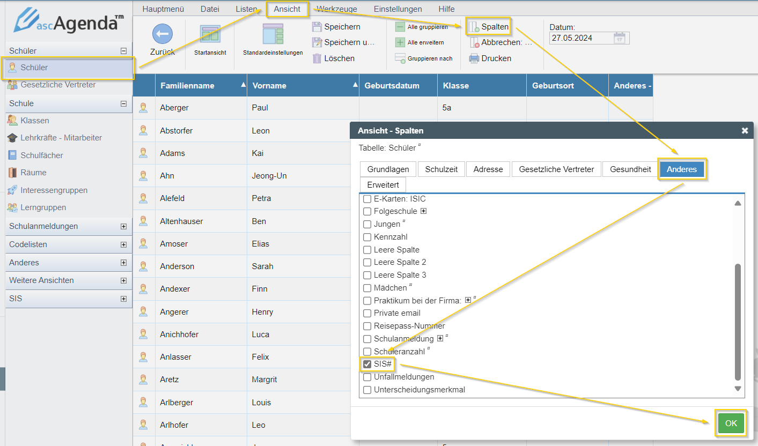Click the Löschen trash icon
This screenshot has height=446, width=758.
pyautogui.click(x=317, y=58)
